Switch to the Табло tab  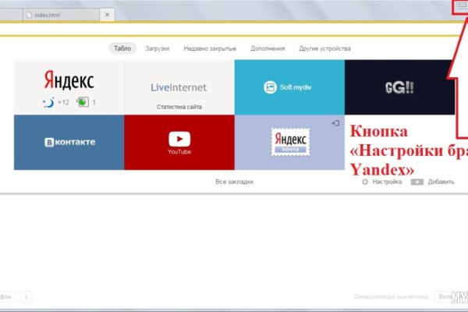click(122, 48)
